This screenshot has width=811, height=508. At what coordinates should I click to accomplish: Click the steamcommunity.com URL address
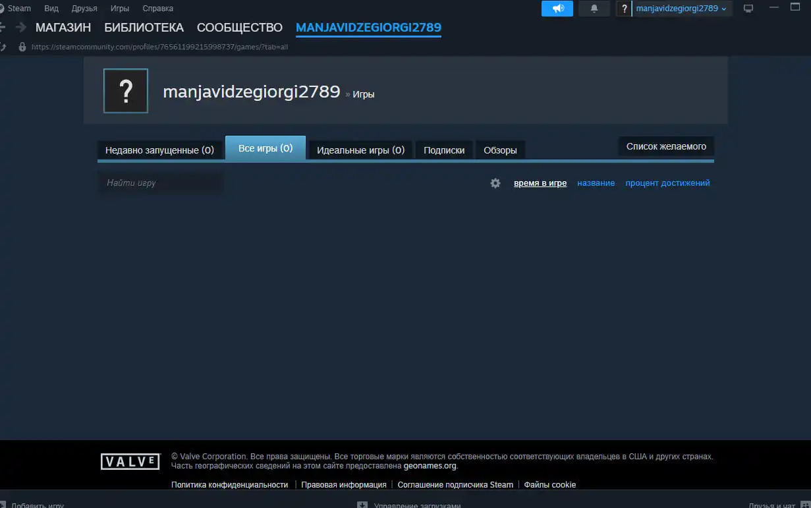[159, 47]
